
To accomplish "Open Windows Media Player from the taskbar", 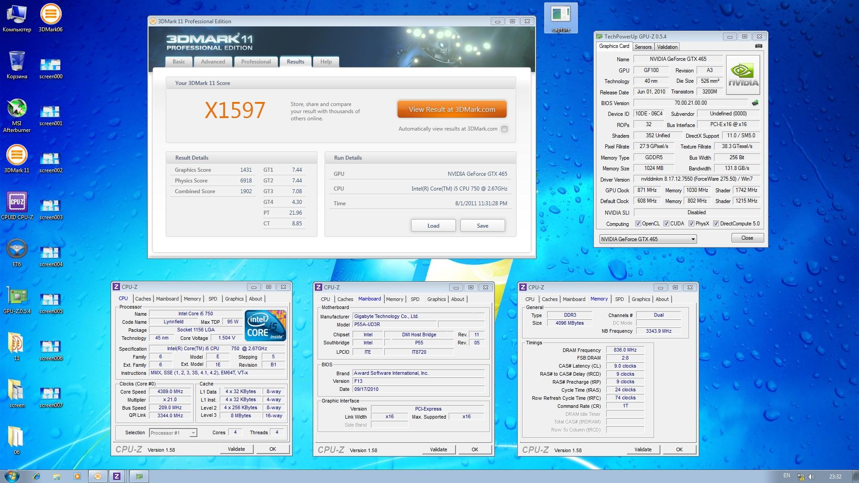I will pos(77,476).
